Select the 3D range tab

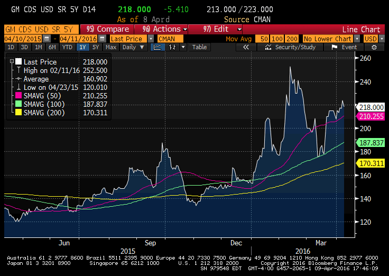(24, 47)
